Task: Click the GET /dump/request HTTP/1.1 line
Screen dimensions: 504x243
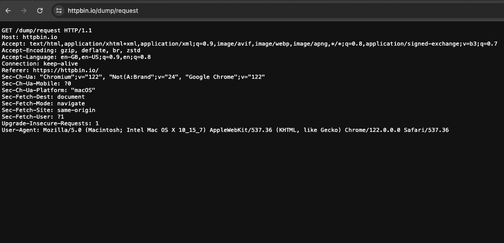Action: pyautogui.click(x=47, y=31)
